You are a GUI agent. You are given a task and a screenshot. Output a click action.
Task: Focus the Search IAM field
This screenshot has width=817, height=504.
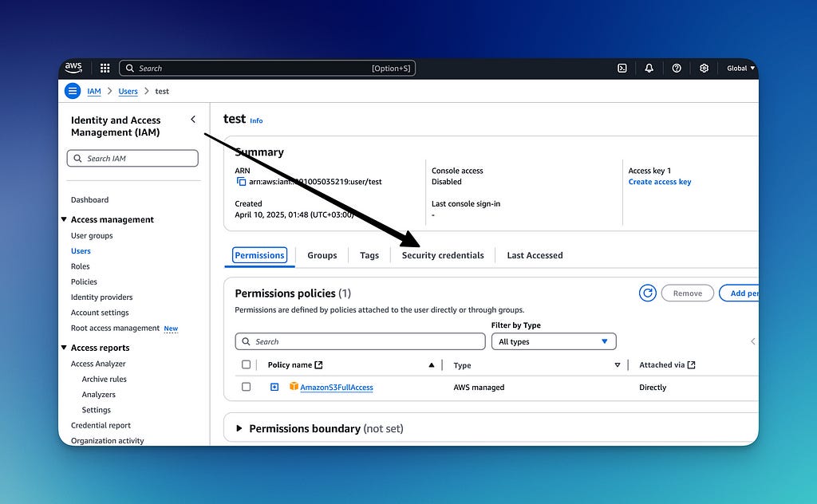(x=132, y=158)
